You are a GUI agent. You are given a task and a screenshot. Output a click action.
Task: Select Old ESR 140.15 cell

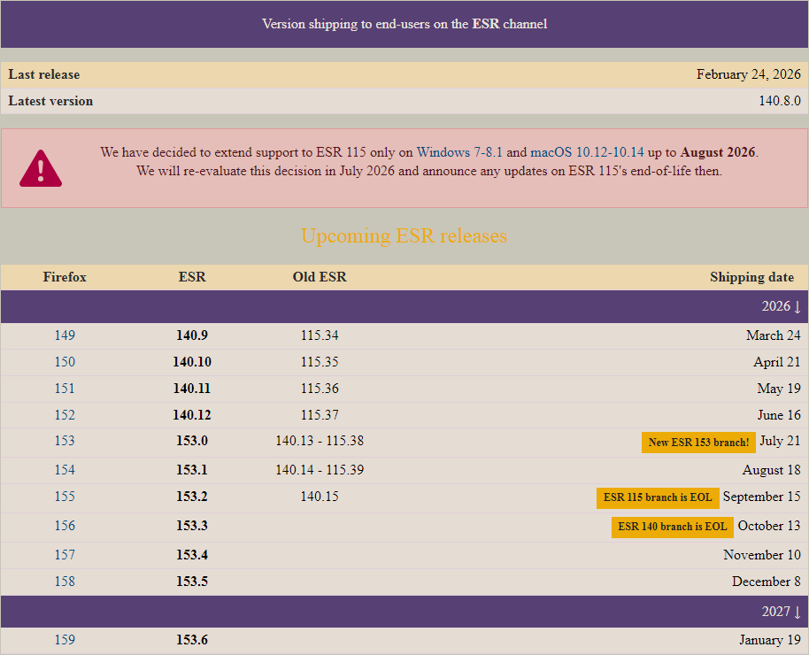pyautogui.click(x=320, y=497)
